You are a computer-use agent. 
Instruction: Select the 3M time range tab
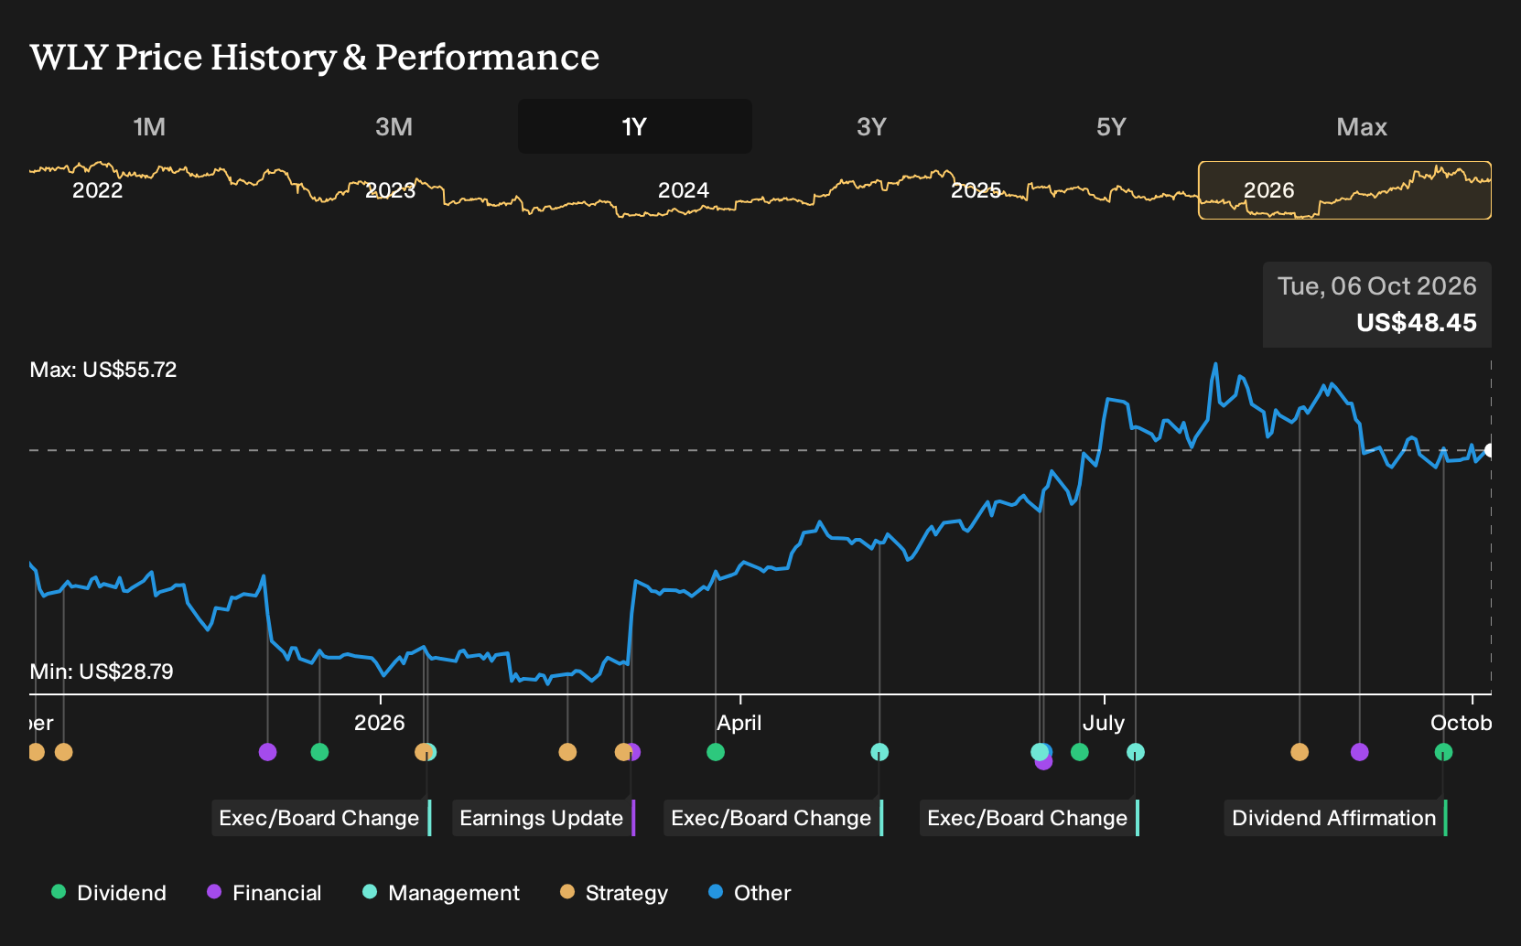[x=394, y=126]
